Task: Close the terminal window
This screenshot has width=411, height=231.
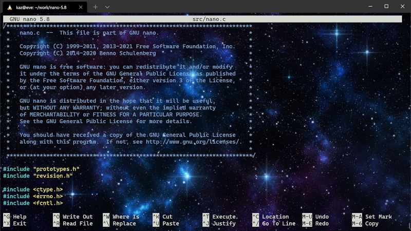Action: (x=403, y=6)
